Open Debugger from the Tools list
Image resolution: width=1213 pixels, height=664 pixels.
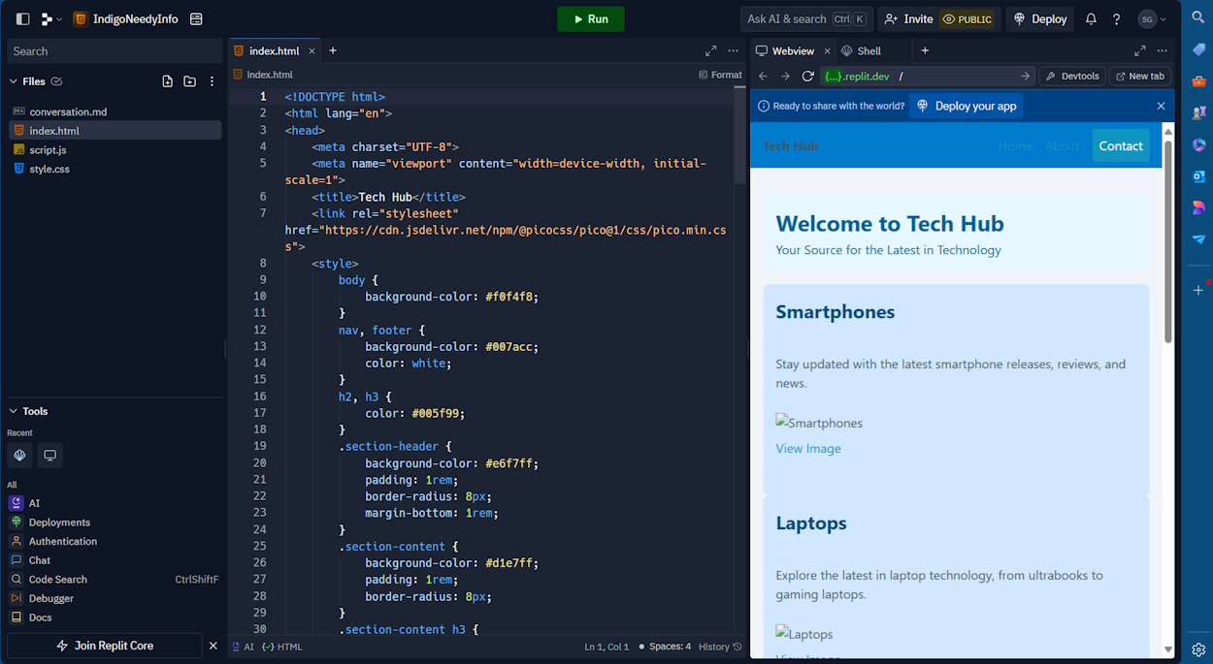coord(50,598)
